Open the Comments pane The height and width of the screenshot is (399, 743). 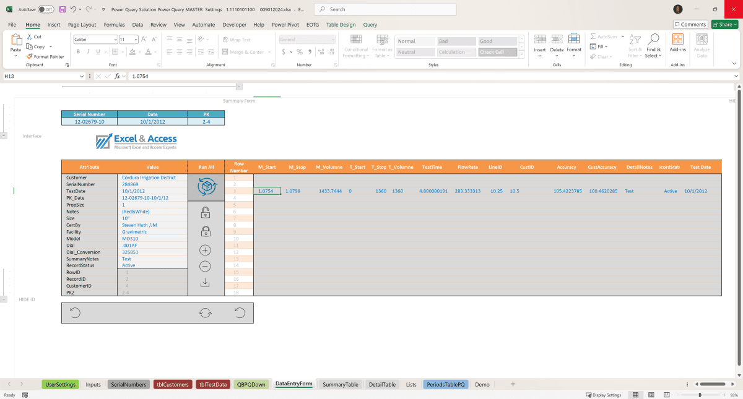click(690, 24)
